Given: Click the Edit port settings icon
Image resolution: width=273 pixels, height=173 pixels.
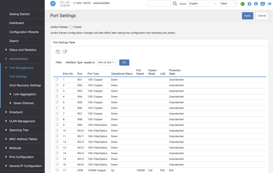Looking at the screenshot, I should (65, 52).
